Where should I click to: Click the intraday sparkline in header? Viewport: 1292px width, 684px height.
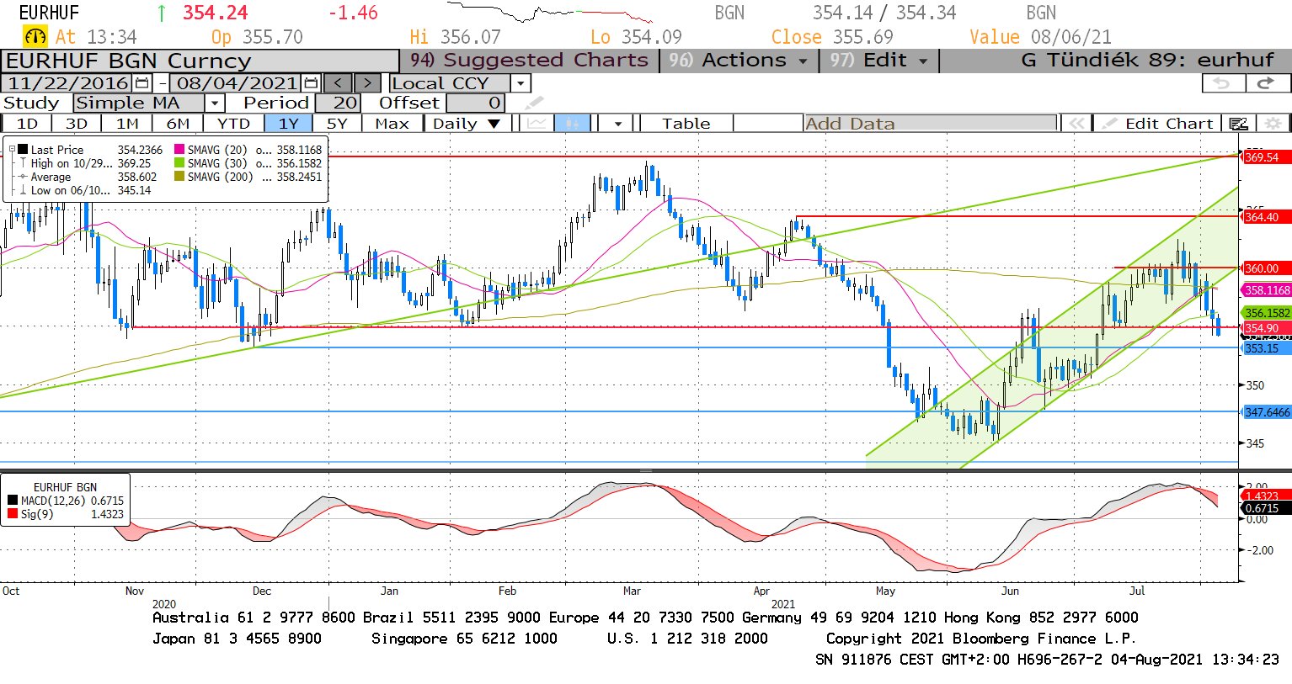pyautogui.click(x=551, y=13)
